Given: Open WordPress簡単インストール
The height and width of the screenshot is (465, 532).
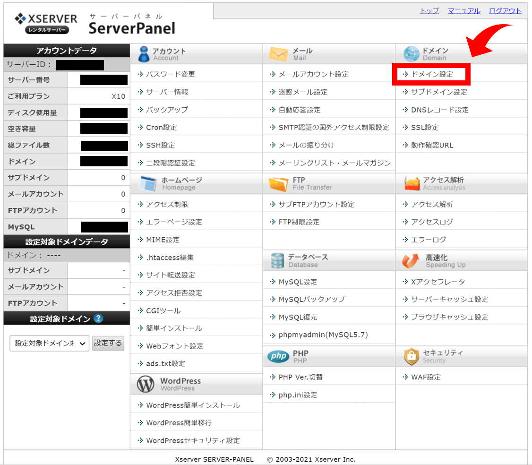Looking at the screenshot, I should pos(193,405).
